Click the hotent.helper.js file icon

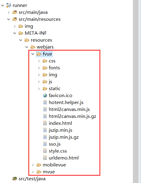[x=45, y=103]
